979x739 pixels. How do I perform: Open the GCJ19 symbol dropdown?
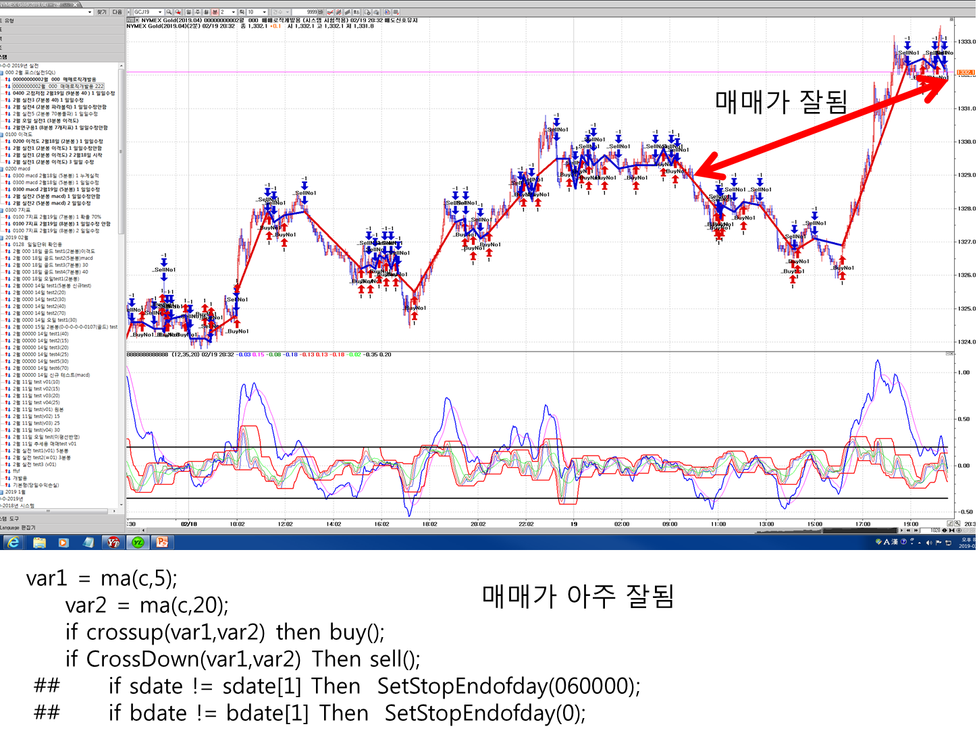click(x=160, y=12)
